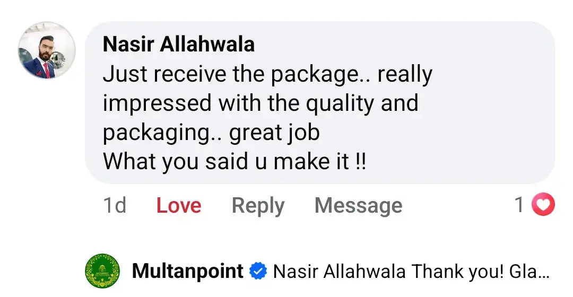Open the Multanpoint page name link

(x=187, y=271)
